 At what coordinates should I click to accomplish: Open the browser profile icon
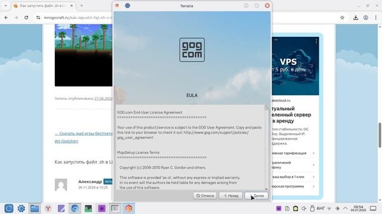pos(366,17)
